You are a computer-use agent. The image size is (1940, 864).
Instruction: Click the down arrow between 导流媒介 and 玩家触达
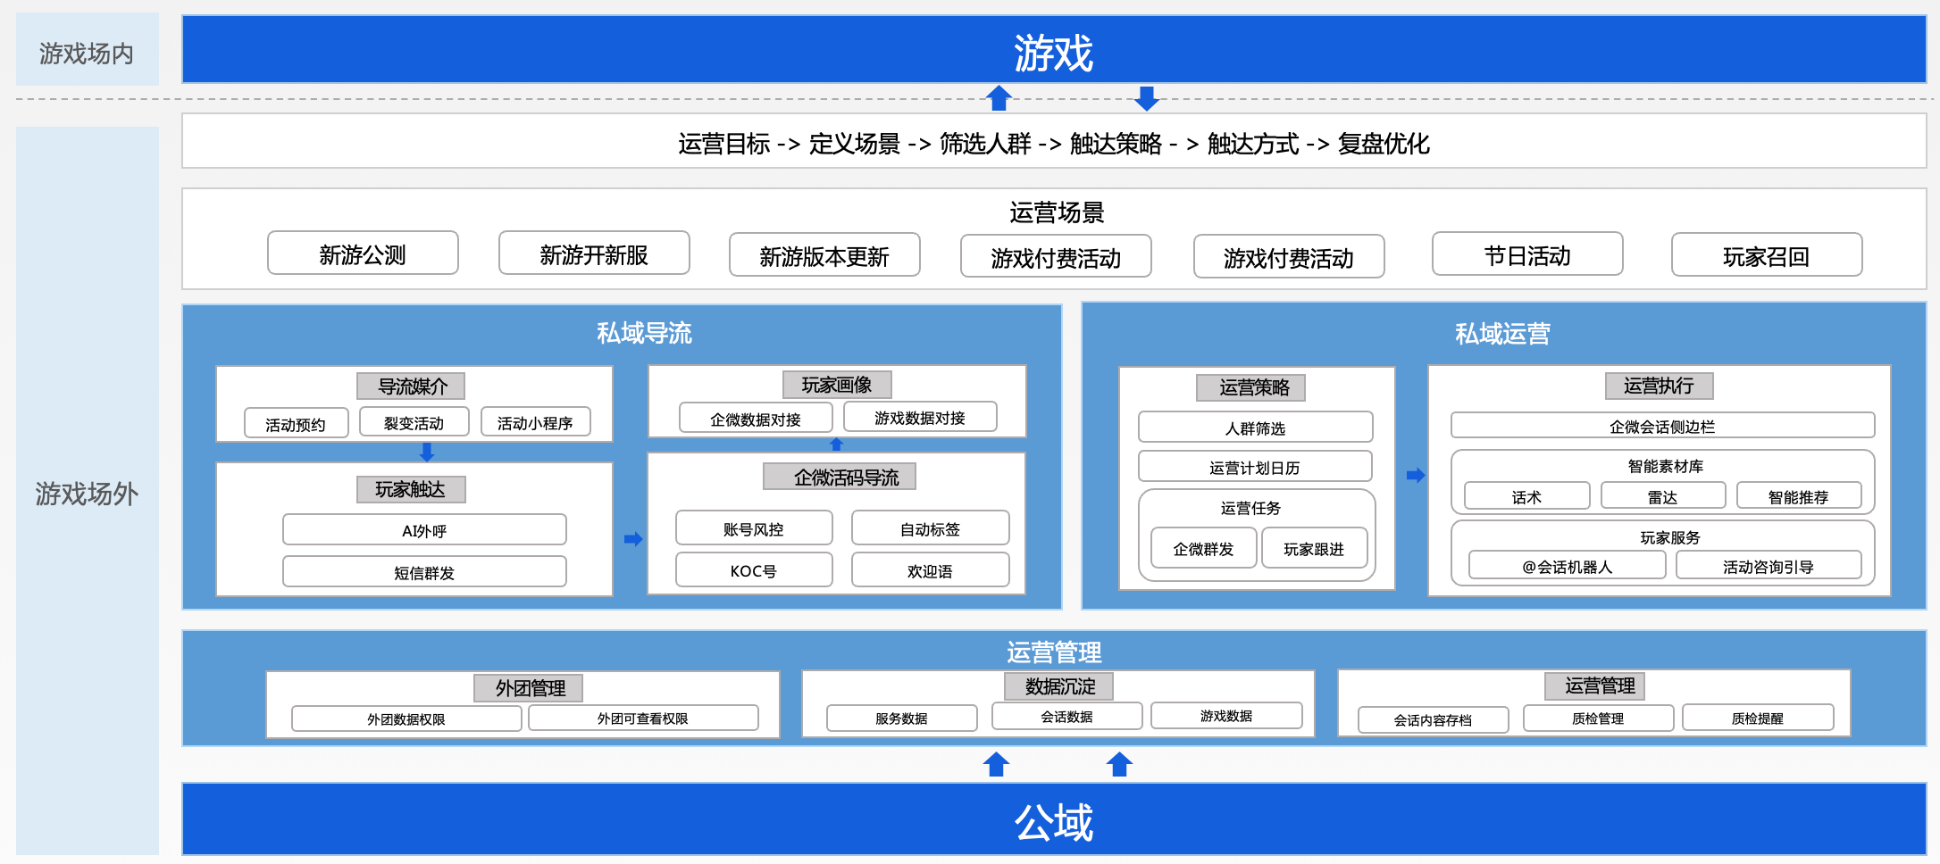pyautogui.click(x=427, y=452)
